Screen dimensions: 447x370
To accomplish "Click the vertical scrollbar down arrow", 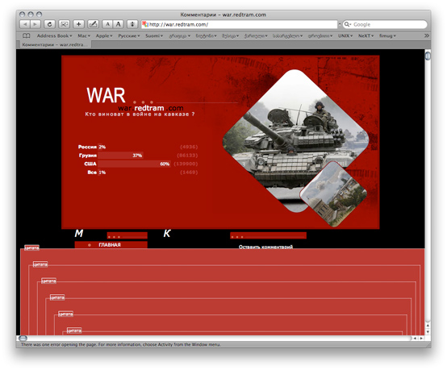I will click(428, 332).
